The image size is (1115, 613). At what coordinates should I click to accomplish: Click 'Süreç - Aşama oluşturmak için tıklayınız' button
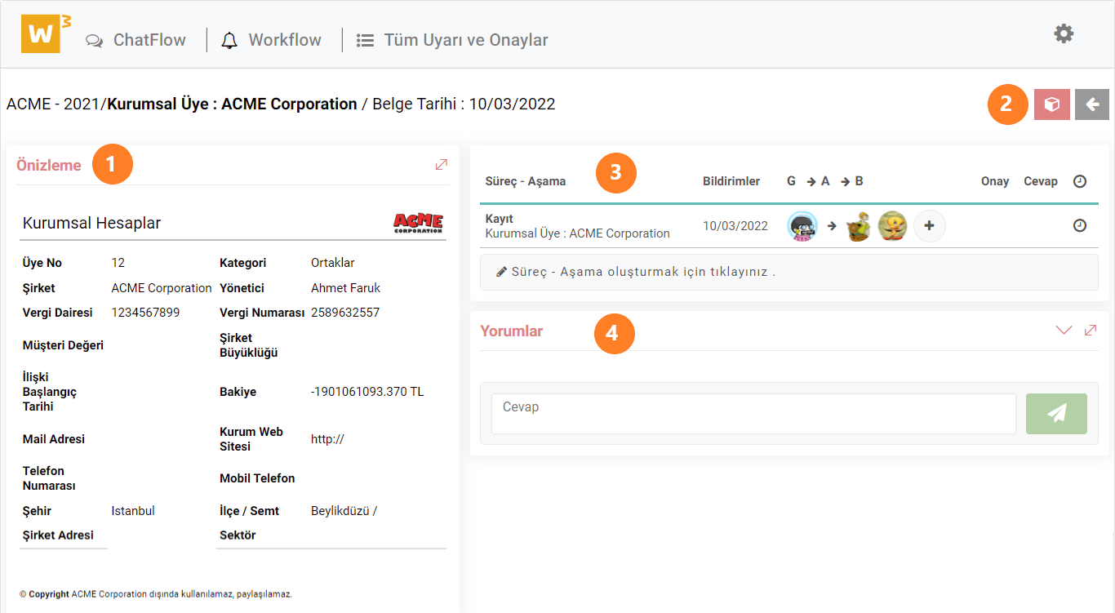click(x=788, y=272)
